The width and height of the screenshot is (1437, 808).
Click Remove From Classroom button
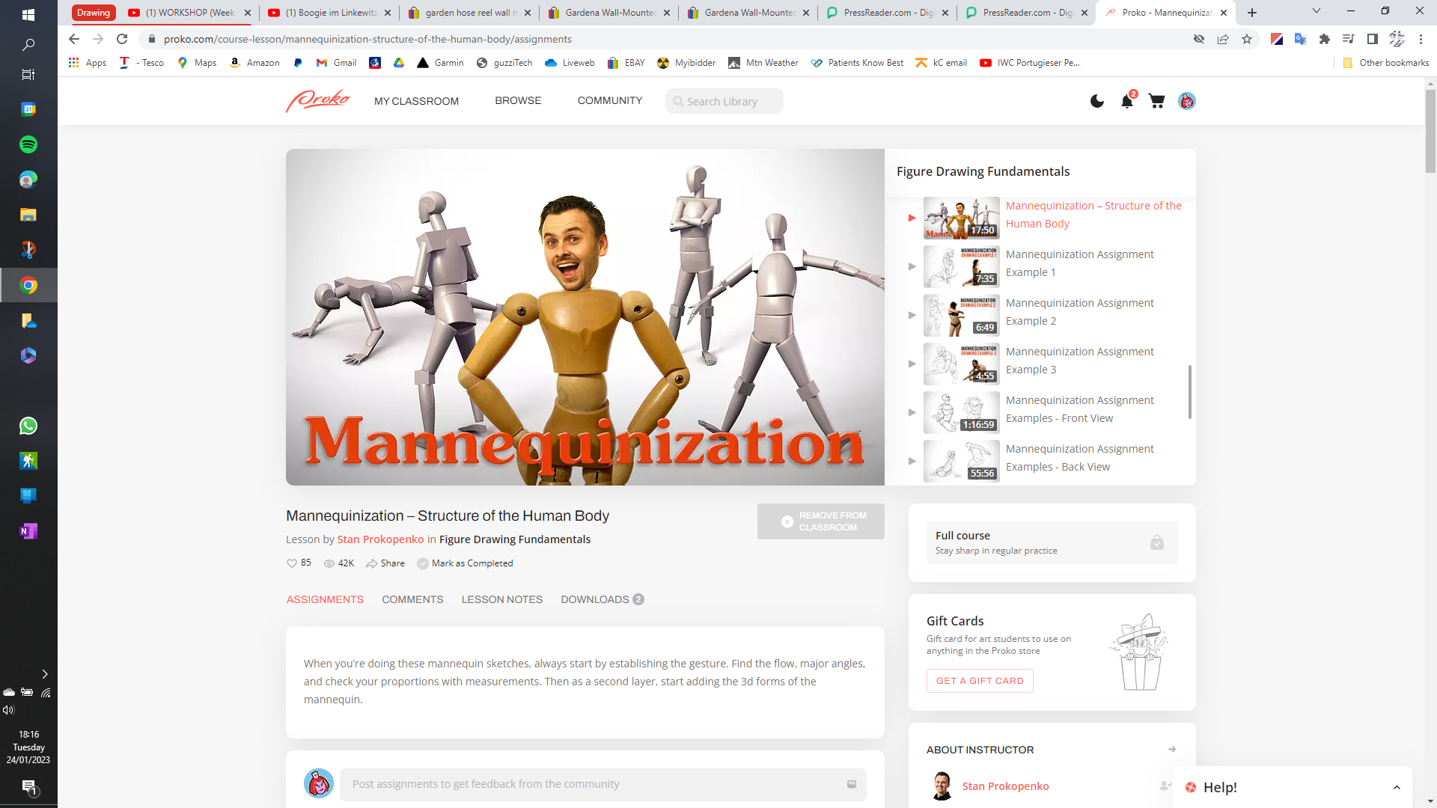tap(821, 521)
